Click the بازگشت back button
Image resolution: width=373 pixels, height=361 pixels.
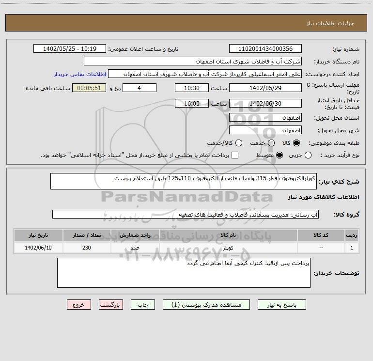pyautogui.click(x=111, y=305)
